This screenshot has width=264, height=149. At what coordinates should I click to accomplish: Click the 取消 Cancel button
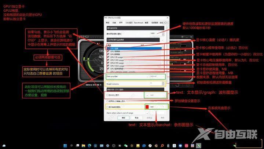(136, 118)
